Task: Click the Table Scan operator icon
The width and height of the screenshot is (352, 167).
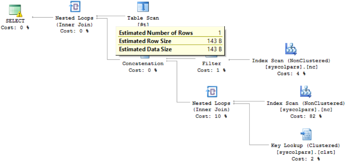Action: click(x=143, y=7)
